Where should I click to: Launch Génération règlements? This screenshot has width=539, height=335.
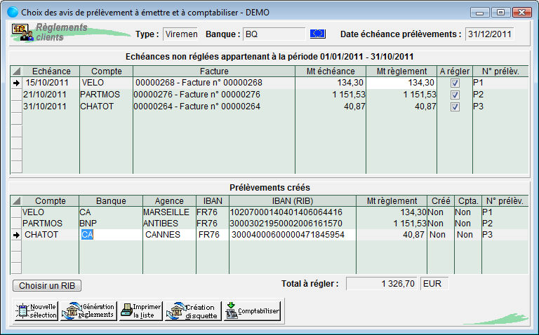pos(88,311)
